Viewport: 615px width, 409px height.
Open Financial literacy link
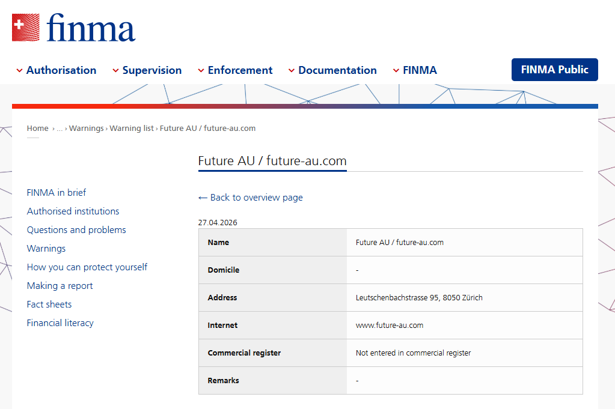coord(60,323)
